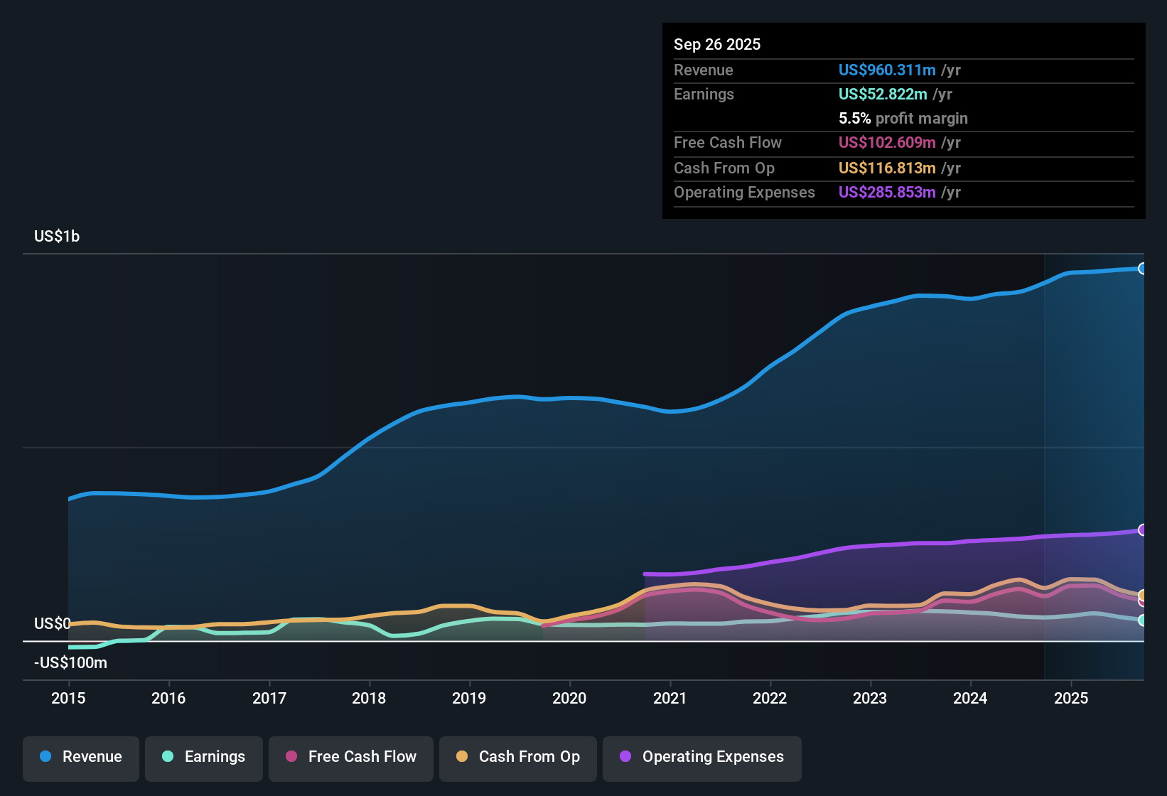Click the 2024 x-axis label
Image resolution: width=1167 pixels, height=796 pixels.
tap(970, 699)
